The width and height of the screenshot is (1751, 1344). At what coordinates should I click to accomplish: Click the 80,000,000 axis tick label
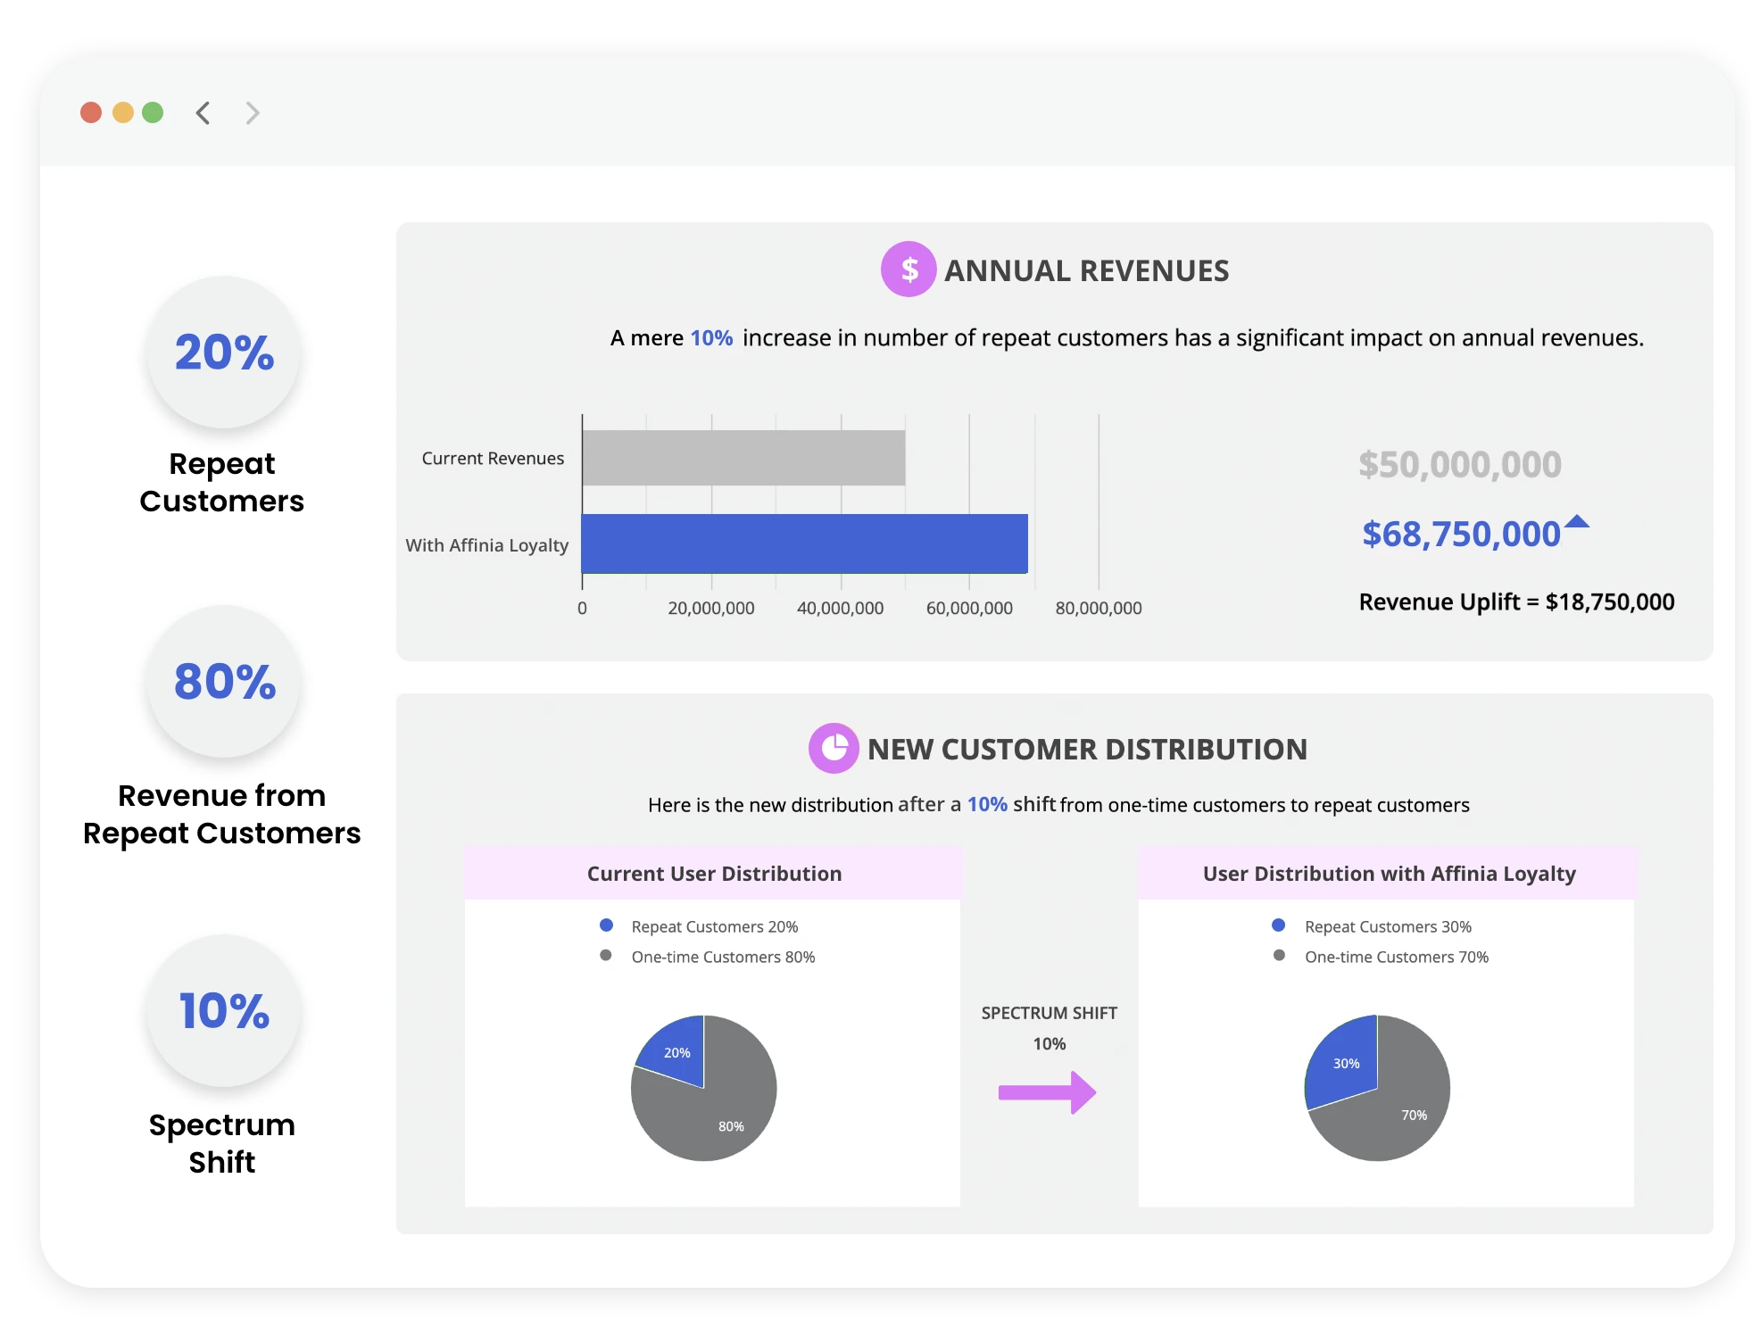1099,608
